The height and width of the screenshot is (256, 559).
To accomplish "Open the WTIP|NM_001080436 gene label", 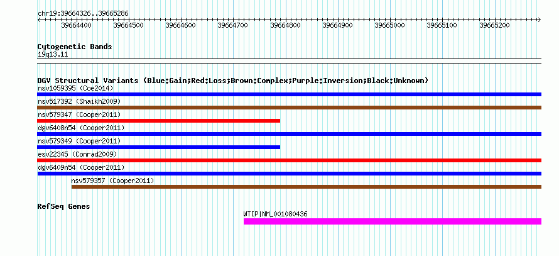I will pos(275,214).
